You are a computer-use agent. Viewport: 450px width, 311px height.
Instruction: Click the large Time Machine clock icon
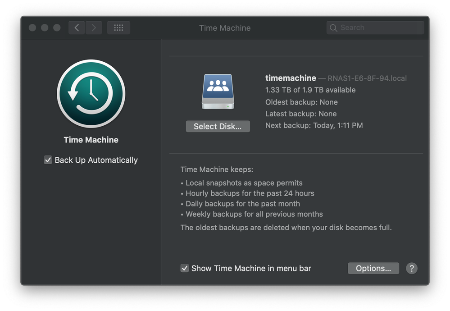tap(91, 94)
